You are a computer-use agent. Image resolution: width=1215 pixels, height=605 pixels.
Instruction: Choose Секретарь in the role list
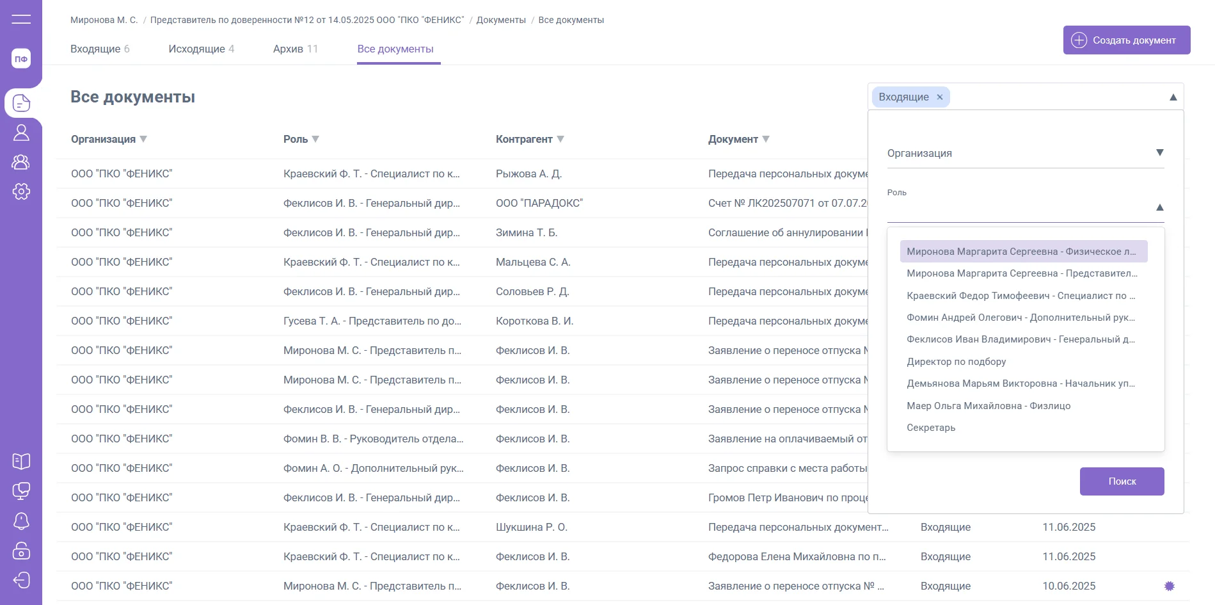pos(931,428)
